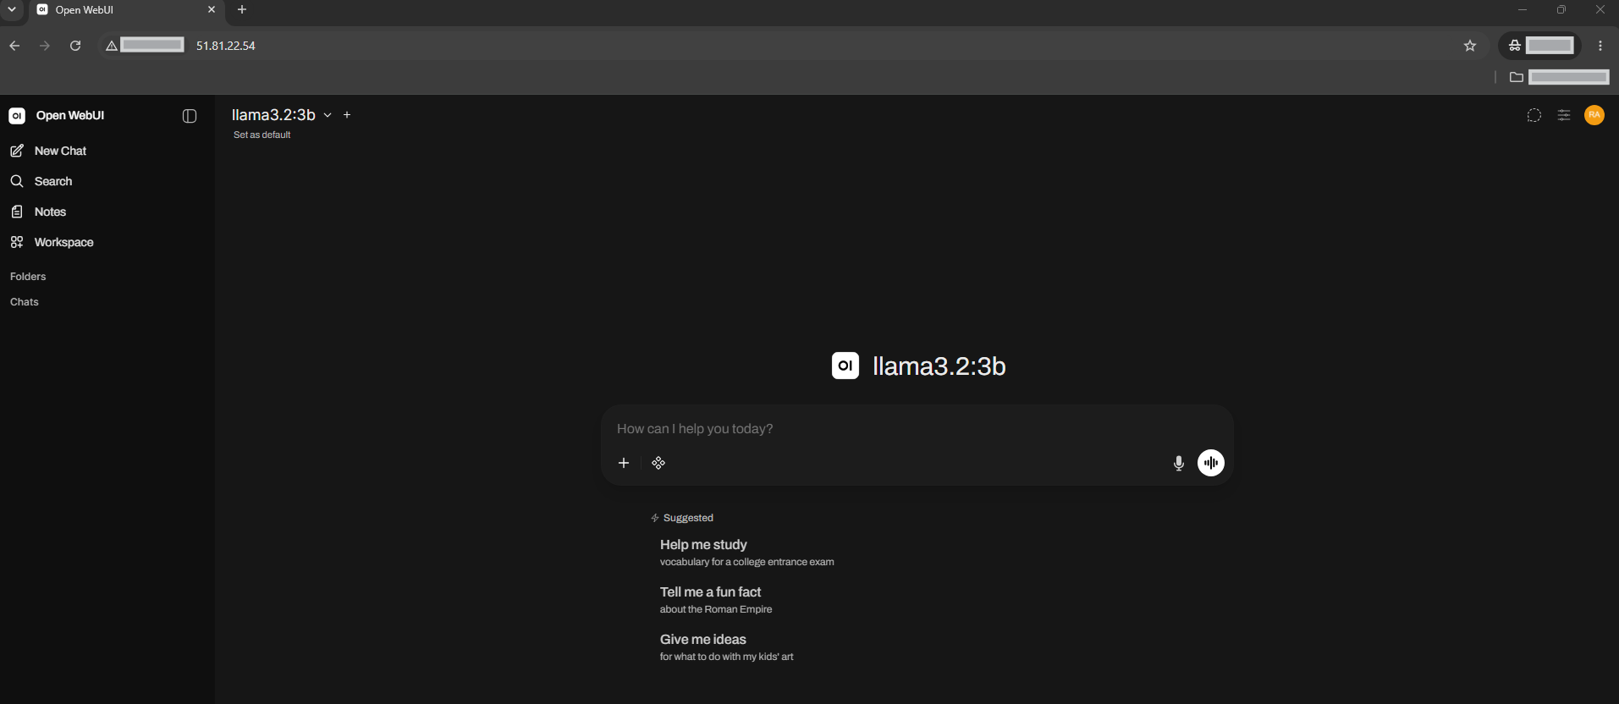Click the Search magnifier icon
This screenshot has height=704, width=1619.
click(x=17, y=181)
